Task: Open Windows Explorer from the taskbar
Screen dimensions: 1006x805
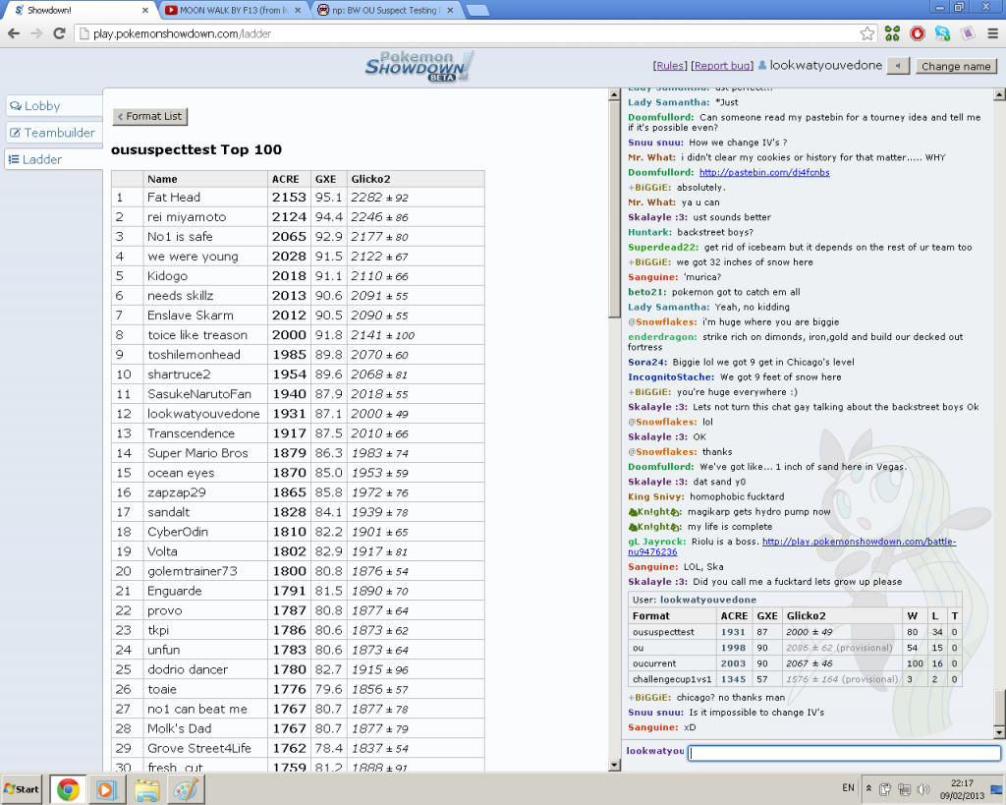Action: point(146,788)
